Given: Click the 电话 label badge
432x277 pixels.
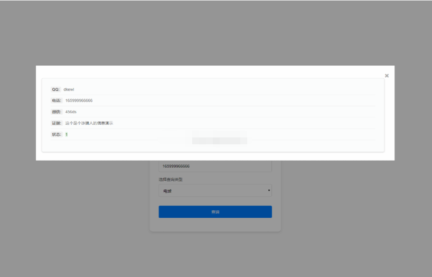Looking at the screenshot, I should (x=57, y=100).
